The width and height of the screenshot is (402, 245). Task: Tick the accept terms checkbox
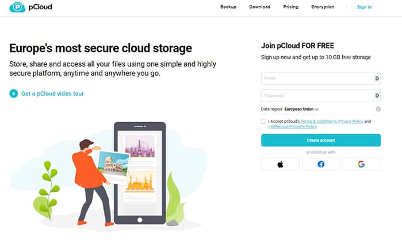click(263, 122)
